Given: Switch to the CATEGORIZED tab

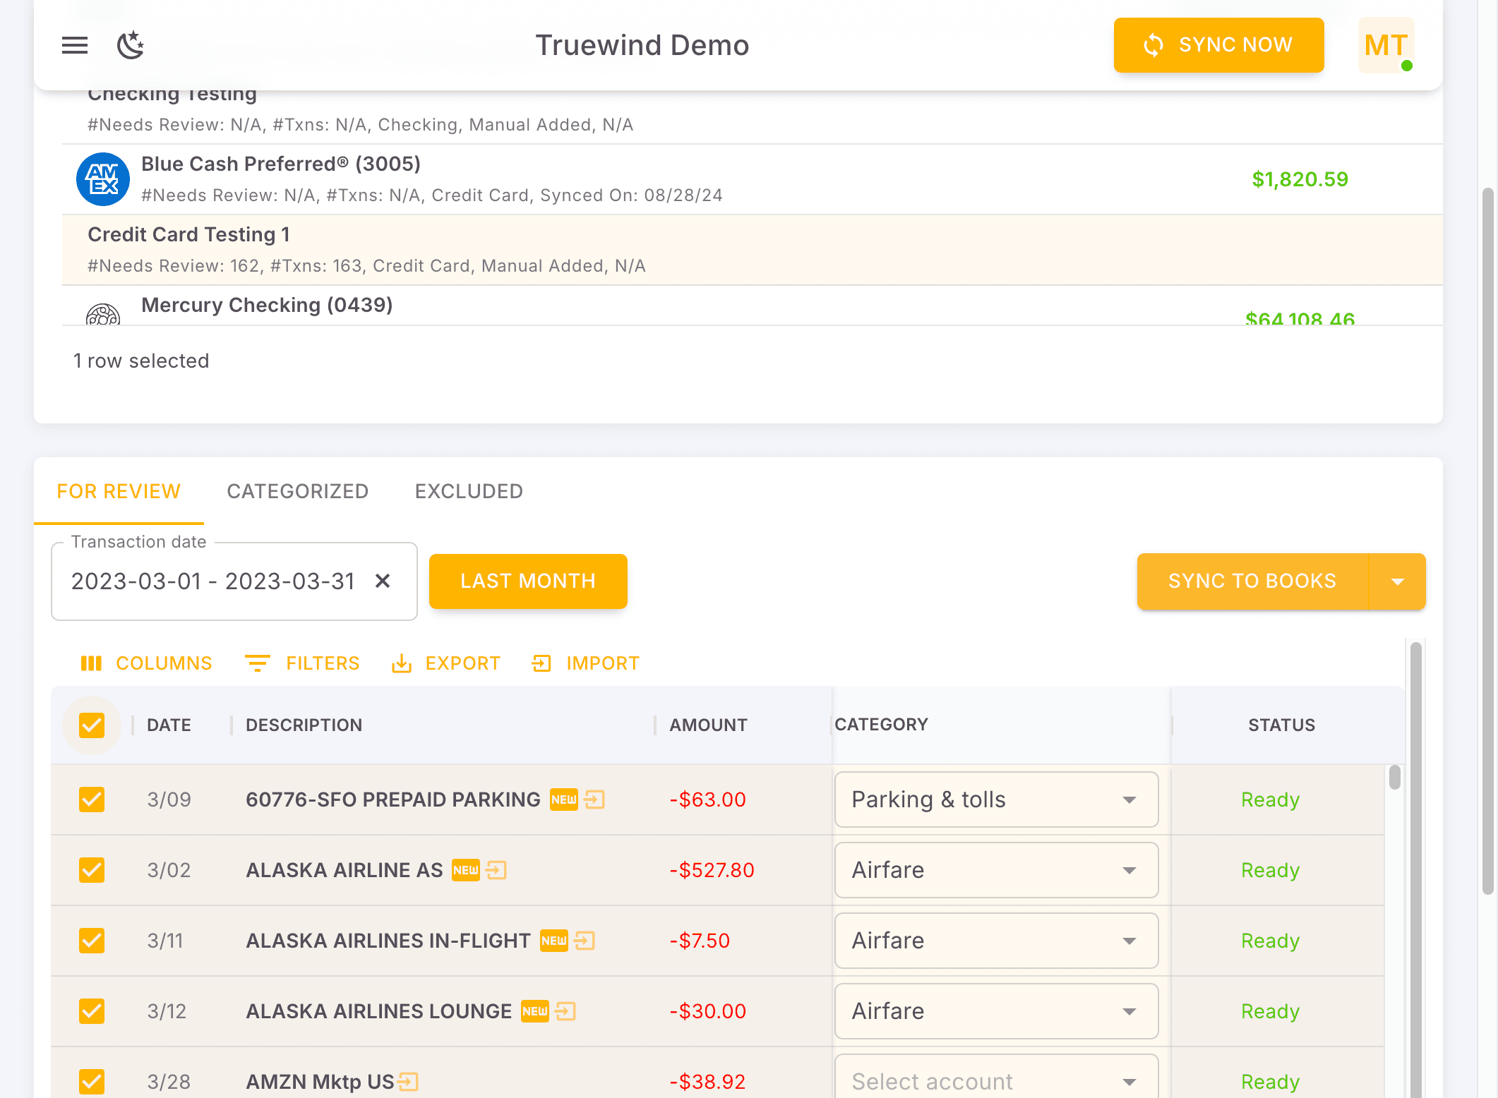Looking at the screenshot, I should [297, 491].
